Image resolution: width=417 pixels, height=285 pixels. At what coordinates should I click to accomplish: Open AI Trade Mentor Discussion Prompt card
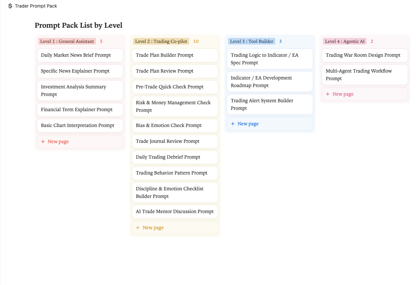[x=175, y=211]
